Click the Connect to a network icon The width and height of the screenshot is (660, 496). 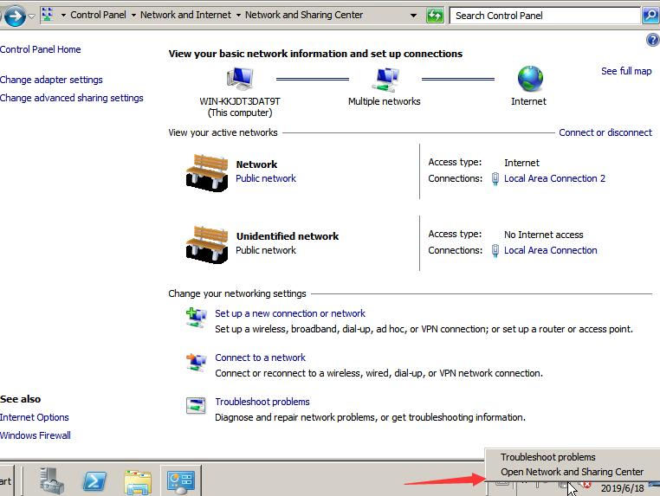(x=197, y=363)
